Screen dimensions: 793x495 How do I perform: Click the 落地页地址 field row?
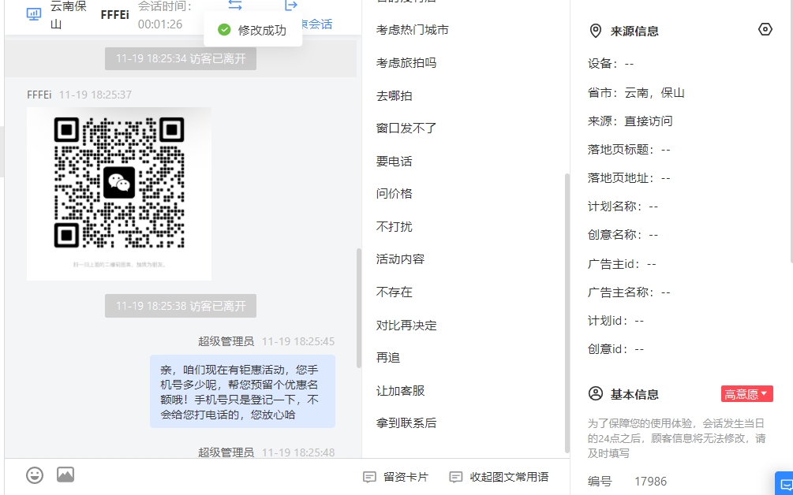[x=629, y=178]
